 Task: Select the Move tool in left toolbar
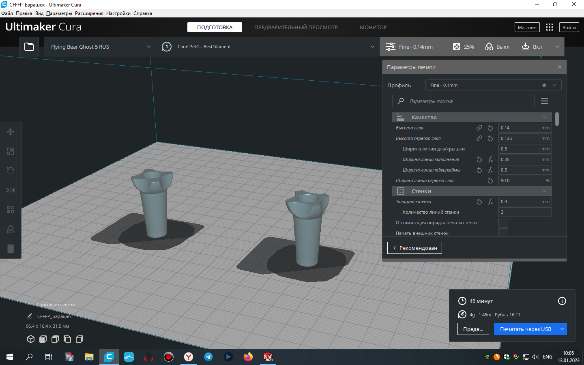[x=11, y=132]
